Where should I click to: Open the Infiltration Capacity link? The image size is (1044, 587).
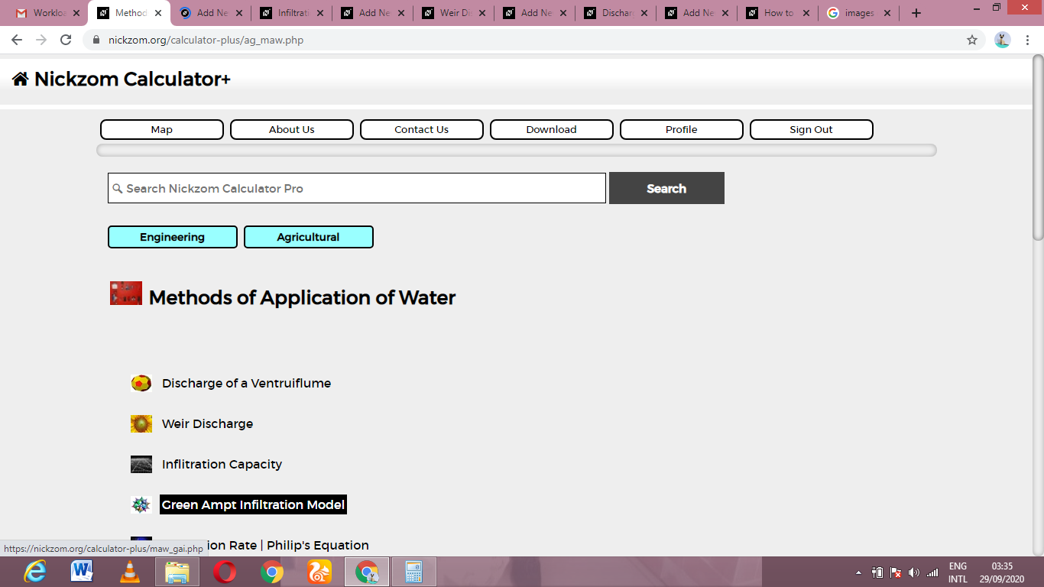click(x=222, y=464)
